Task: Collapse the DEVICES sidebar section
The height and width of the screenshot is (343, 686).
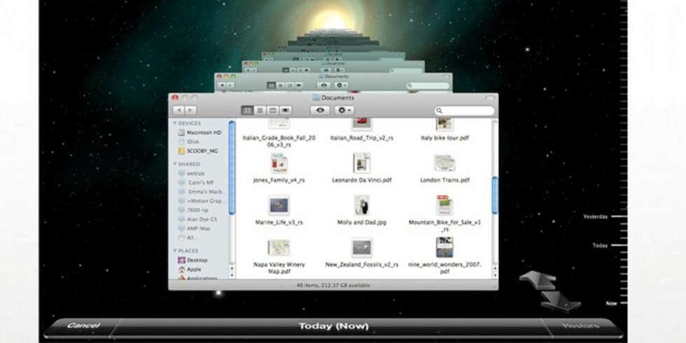Action: click(x=175, y=124)
